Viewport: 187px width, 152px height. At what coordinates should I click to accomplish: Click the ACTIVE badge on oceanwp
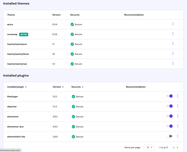click(x=24, y=34)
